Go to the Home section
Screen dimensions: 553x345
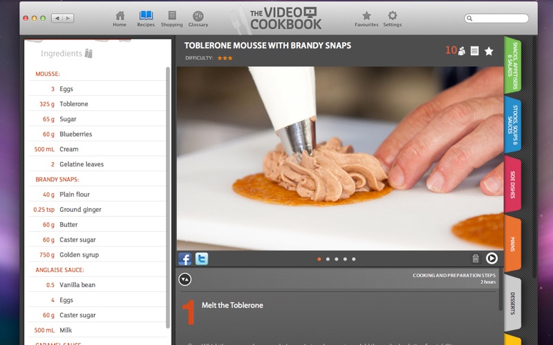coord(120,19)
